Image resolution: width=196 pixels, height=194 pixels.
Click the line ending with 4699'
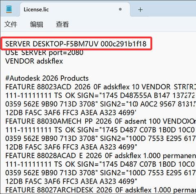tap(71, 112)
